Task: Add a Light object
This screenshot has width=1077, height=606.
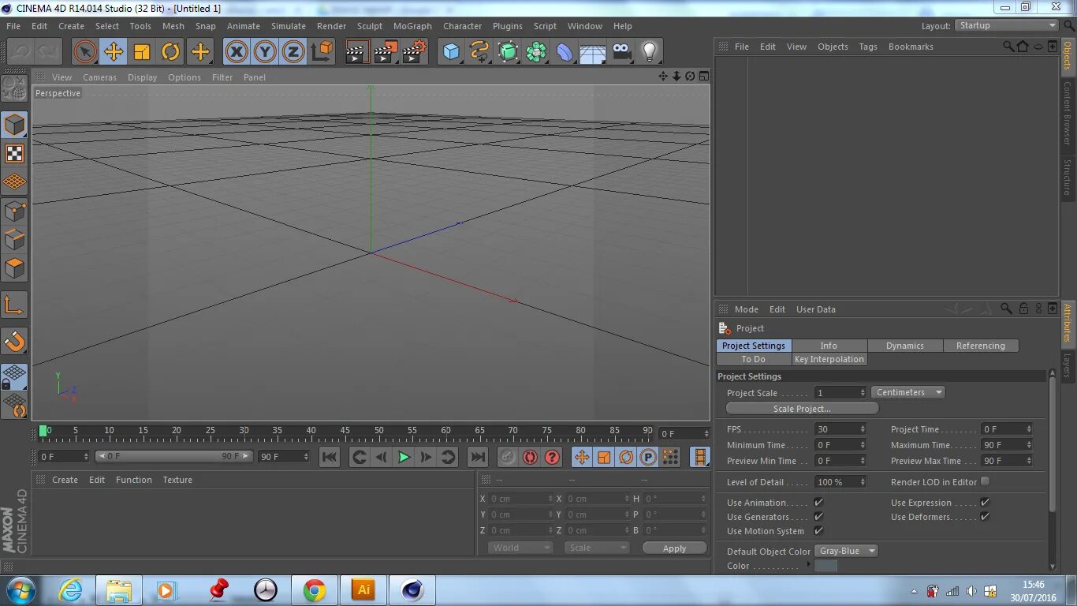Action: (650, 52)
